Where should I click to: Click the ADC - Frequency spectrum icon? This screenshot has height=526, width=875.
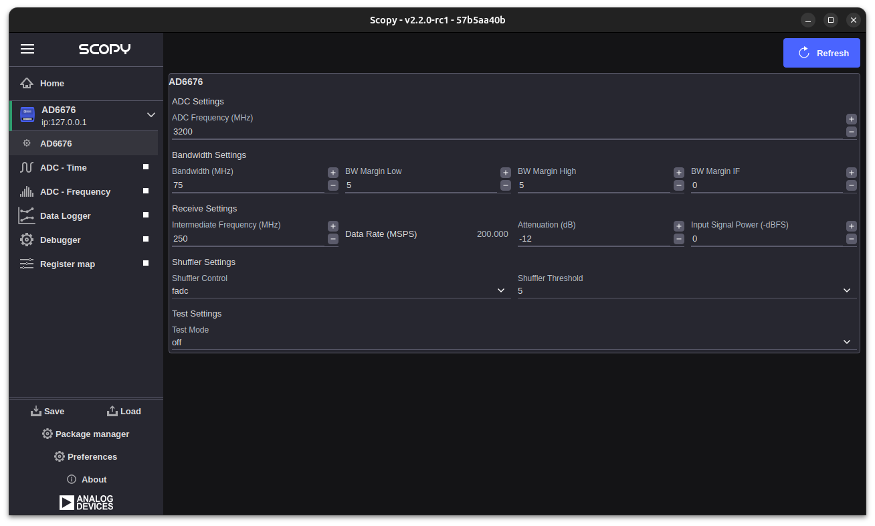point(27,192)
